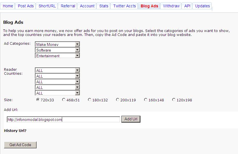Click the Reader Countries label
The height and width of the screenshot is (154, 238).
[13, 71]
